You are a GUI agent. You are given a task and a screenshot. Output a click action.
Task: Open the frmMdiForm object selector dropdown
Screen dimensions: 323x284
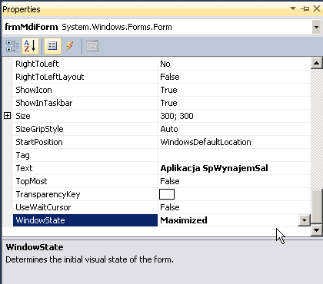(316, 27)
